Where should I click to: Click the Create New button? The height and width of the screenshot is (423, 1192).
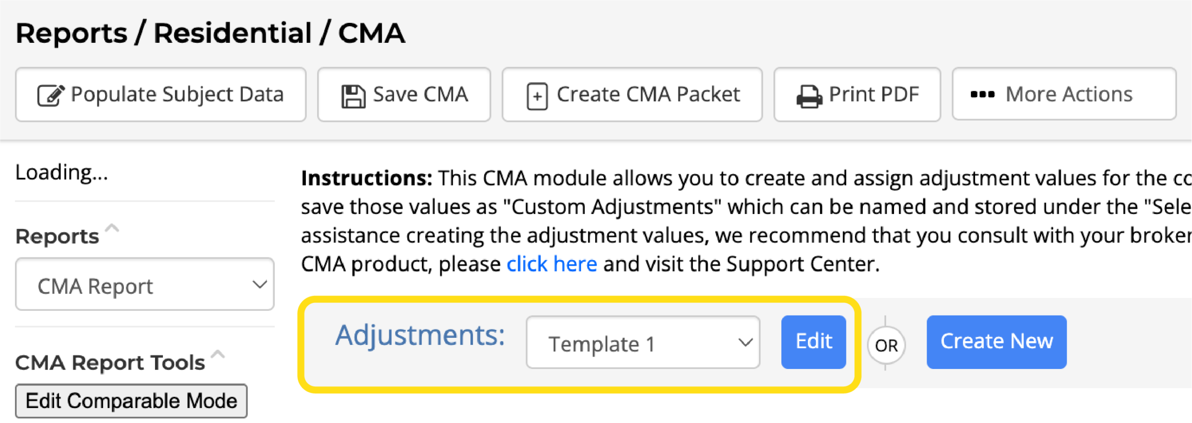[996, 342]
